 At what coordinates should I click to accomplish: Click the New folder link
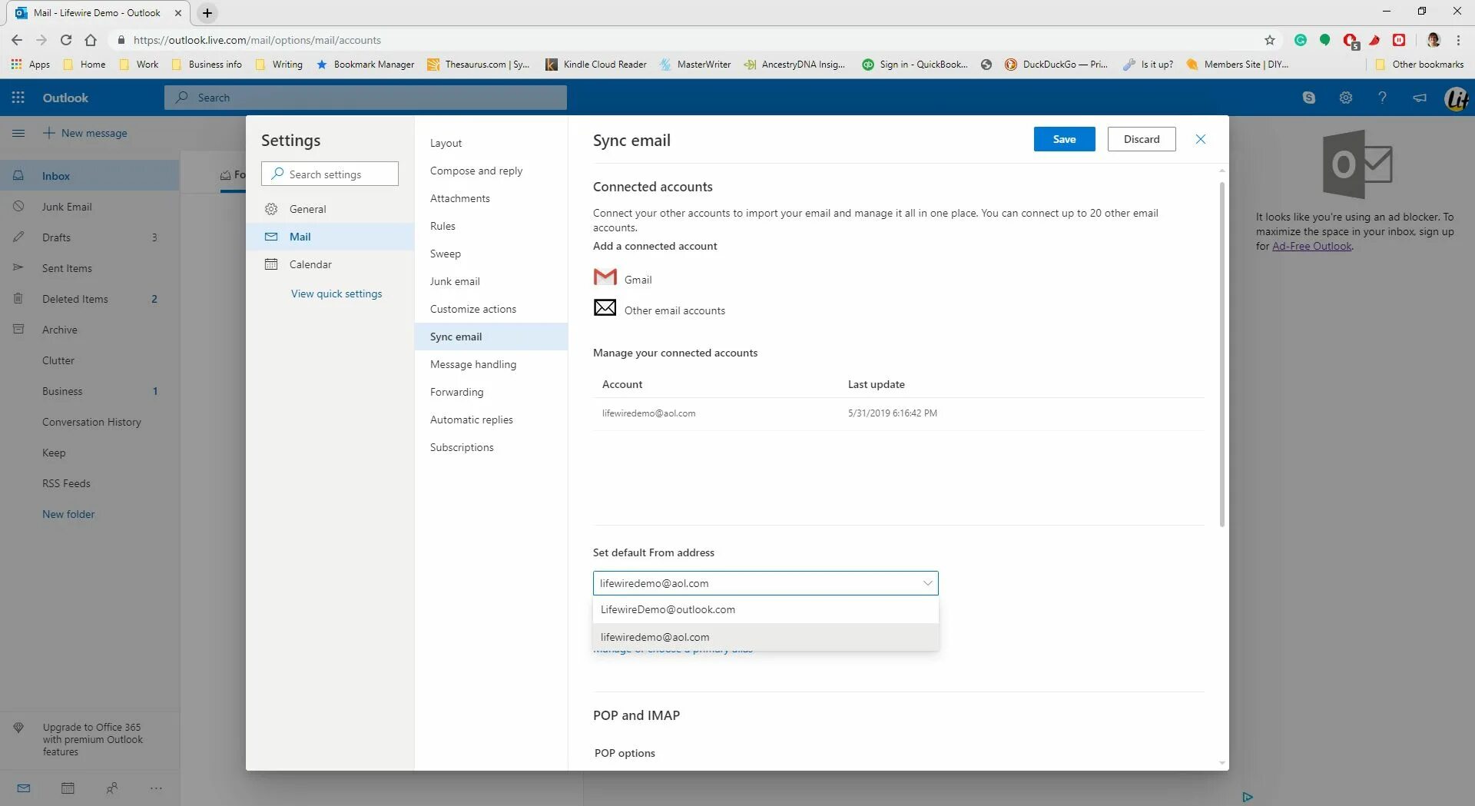68,514
